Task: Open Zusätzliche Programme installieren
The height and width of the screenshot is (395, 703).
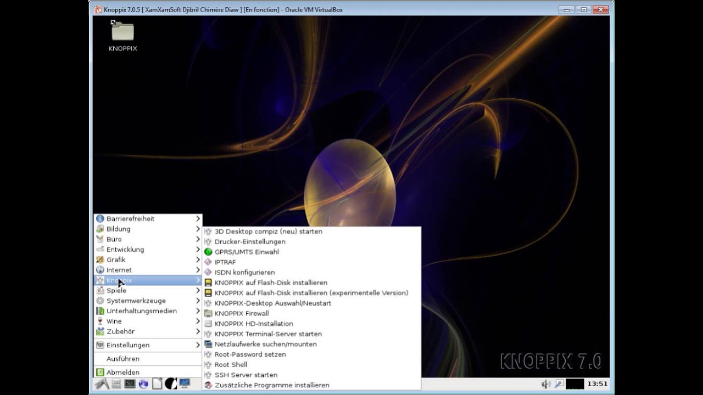Action: pyautogui.click(x=311, y=385)
